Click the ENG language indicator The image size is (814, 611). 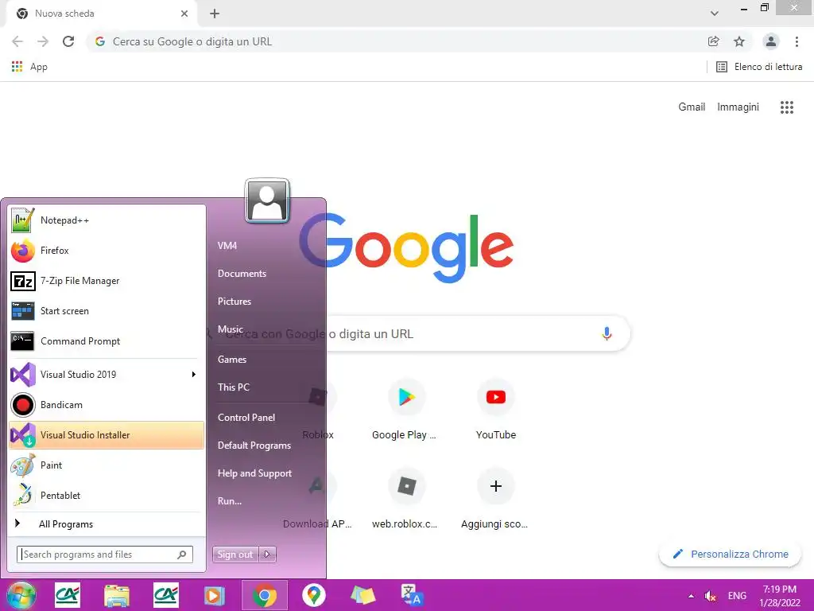737,596
